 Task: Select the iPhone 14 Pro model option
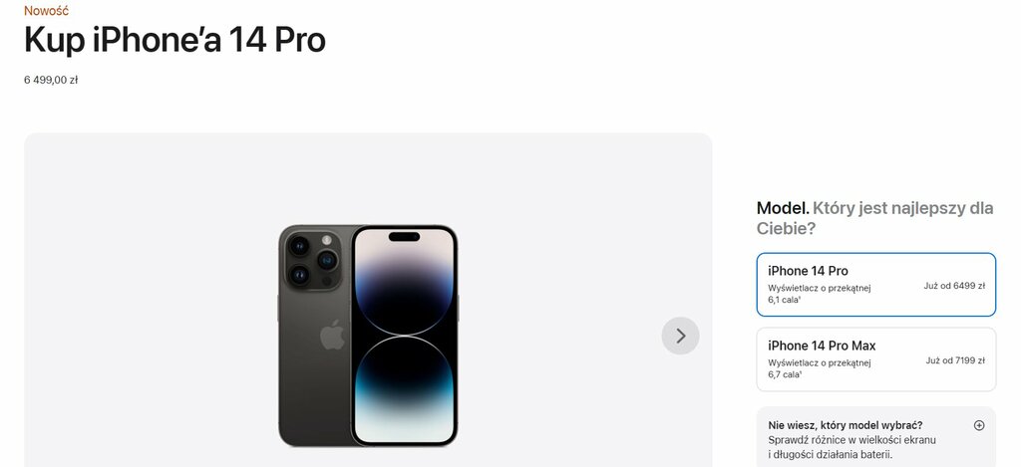875,285
